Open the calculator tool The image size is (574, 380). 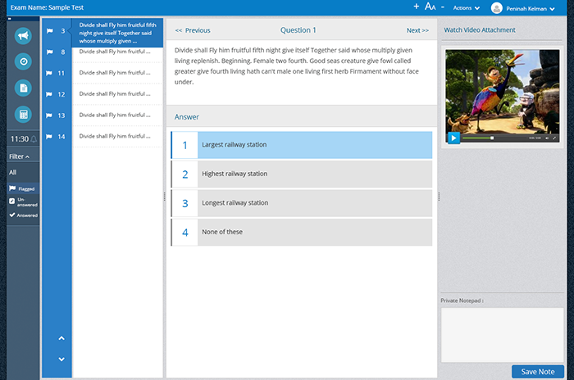23,114
